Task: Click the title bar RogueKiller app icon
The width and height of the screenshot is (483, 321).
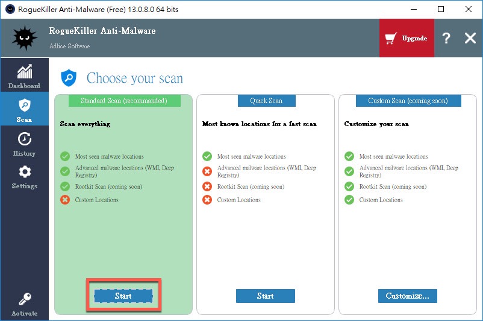Action: (x=10, y=9)
